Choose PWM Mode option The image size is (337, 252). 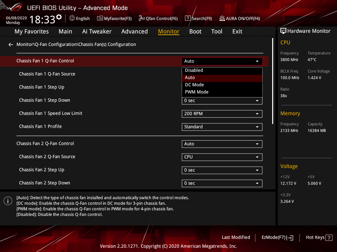coord(222,92)
